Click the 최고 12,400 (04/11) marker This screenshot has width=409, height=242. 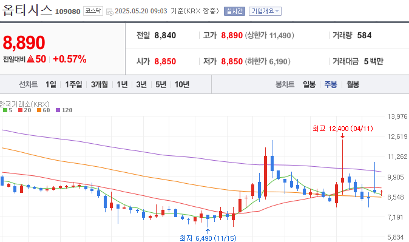point(343,129)
